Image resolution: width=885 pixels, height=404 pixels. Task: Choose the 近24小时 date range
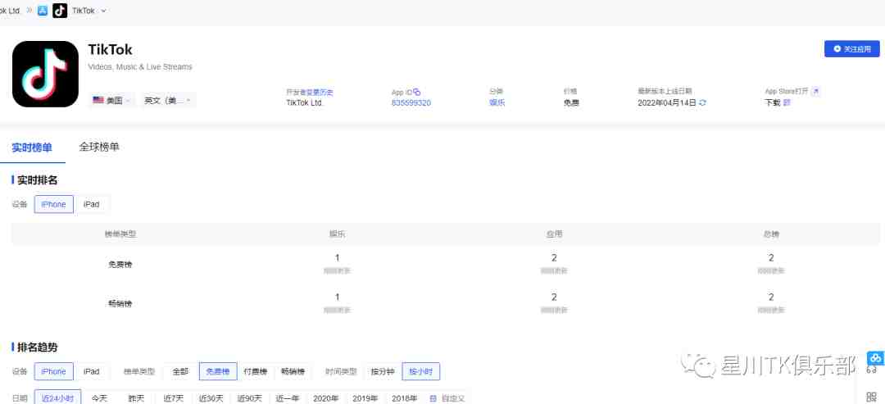tap(57, 398)
